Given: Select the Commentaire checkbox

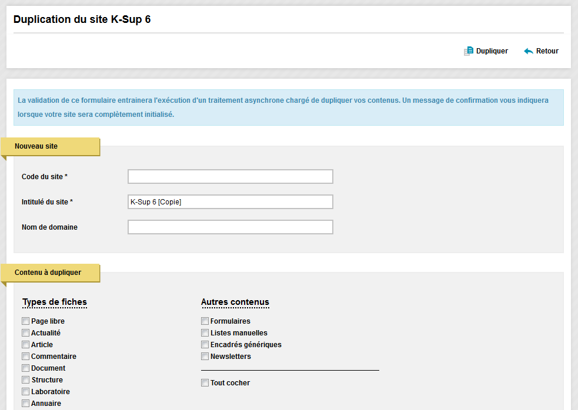Looking at the screenshot, I should click(x=25, y=357).
